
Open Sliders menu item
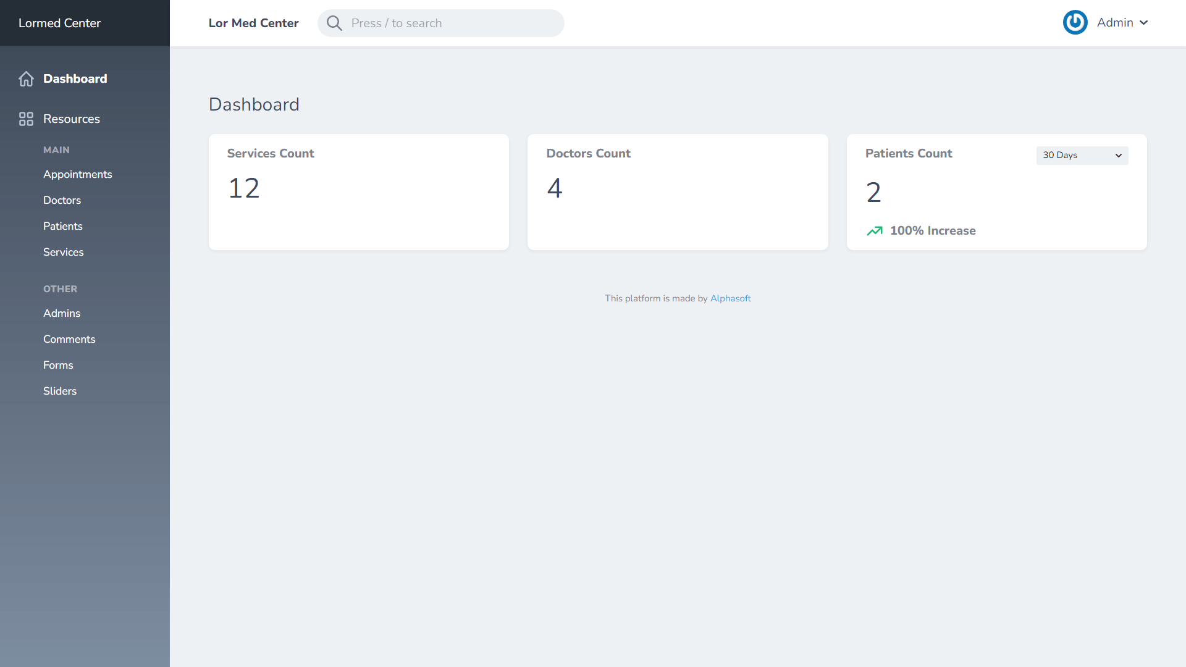60,391
